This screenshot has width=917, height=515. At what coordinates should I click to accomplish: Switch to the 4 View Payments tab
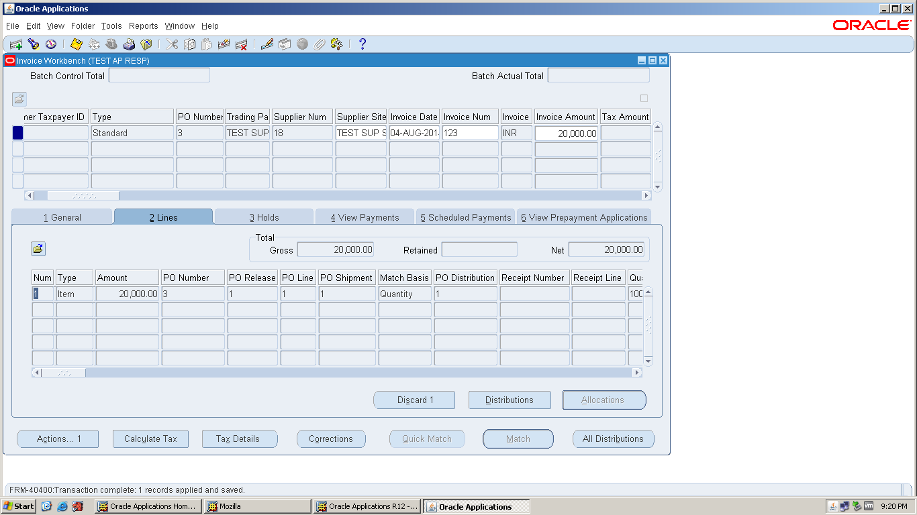coord(365,217)
